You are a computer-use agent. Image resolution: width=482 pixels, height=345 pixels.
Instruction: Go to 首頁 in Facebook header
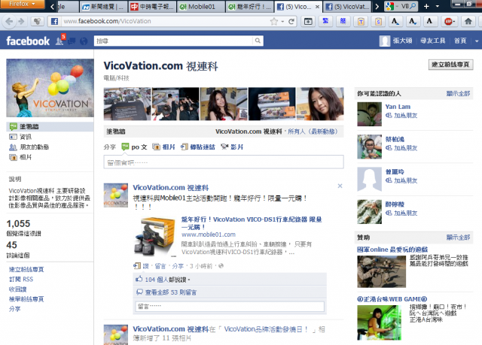(x=460, y=41)
